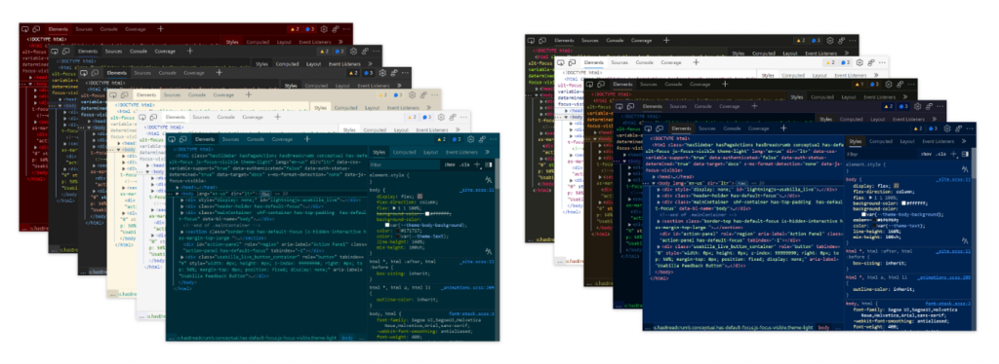999x364 pixels.
Task: Open Console tab in teal window
Action: click(256, 139)
